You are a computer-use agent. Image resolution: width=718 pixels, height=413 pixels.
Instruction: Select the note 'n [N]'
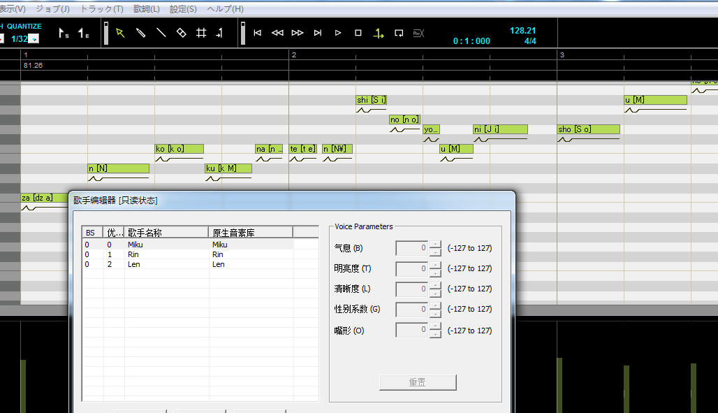tap(119, 168)
